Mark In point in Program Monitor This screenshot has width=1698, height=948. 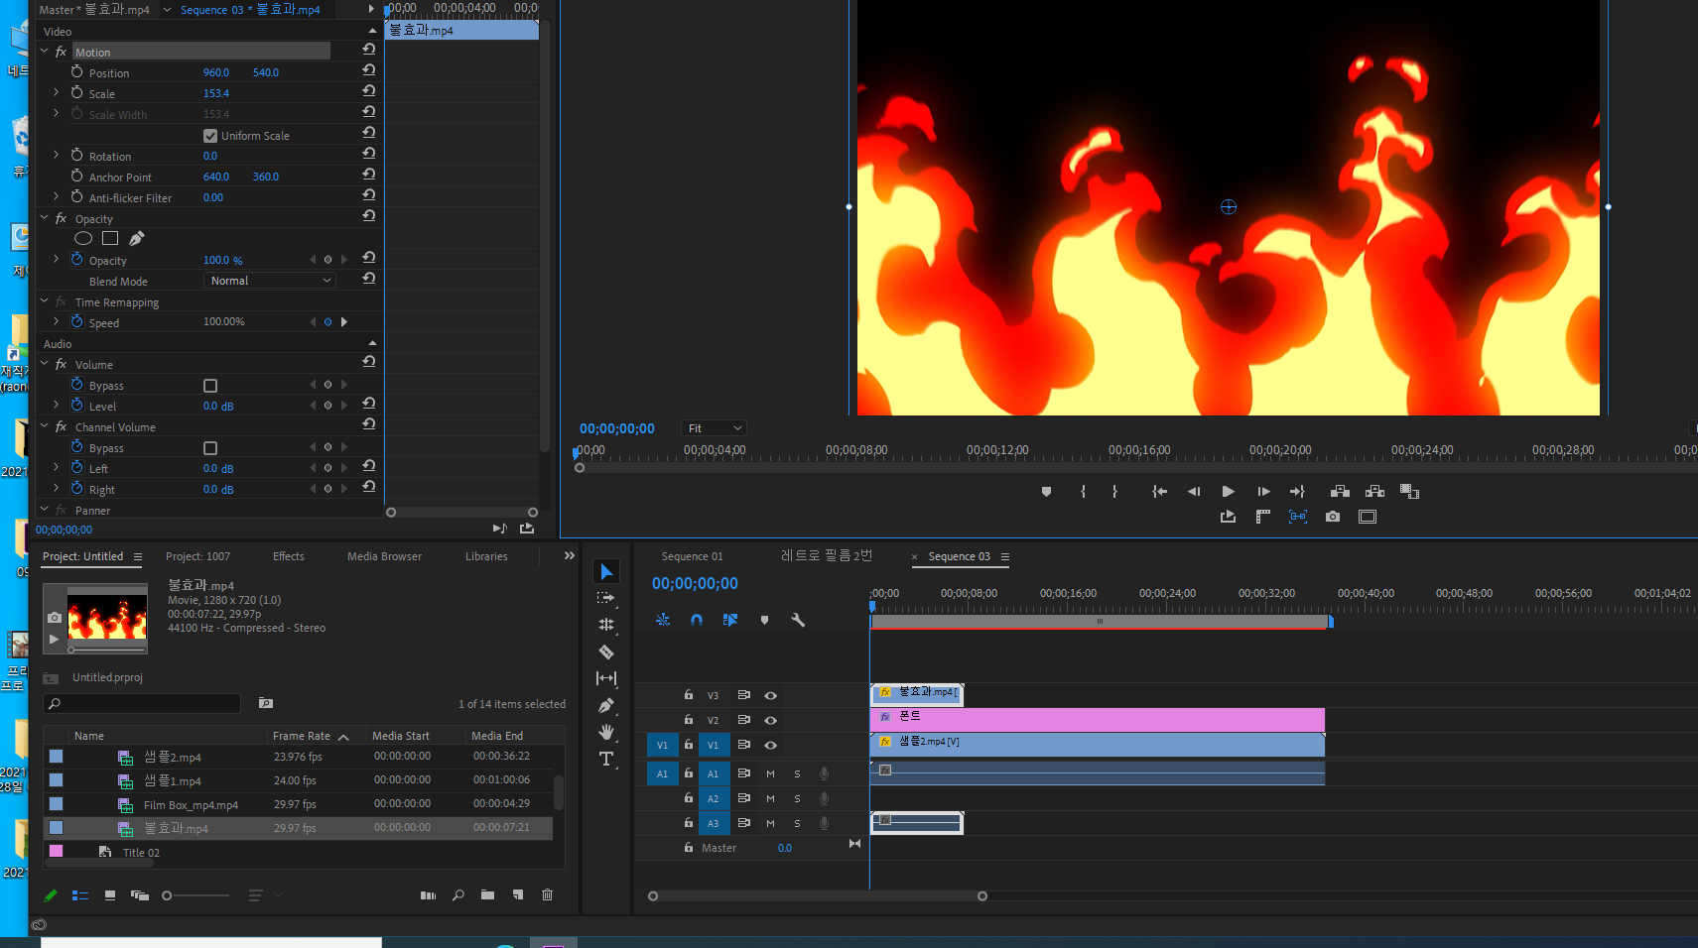pyautogui.click(x=1083, y=491)
